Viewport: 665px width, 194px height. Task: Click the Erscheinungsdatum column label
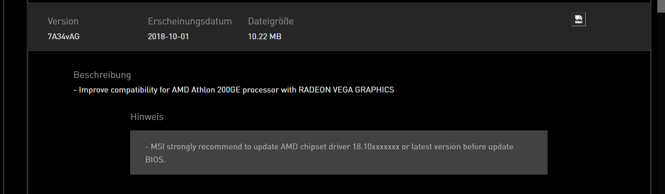[x=189, y=21]
